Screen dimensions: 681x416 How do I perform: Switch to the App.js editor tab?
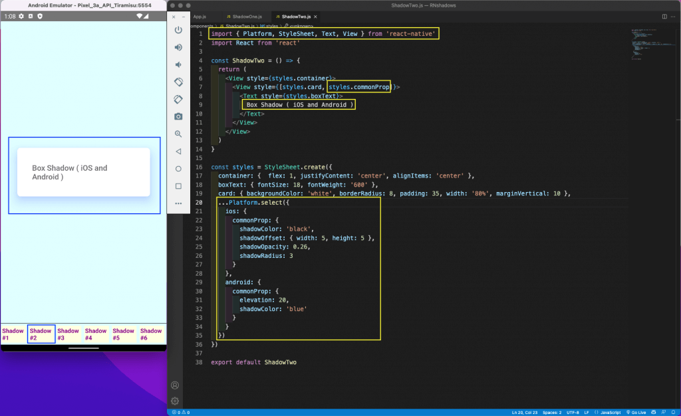tap(200, 16)
